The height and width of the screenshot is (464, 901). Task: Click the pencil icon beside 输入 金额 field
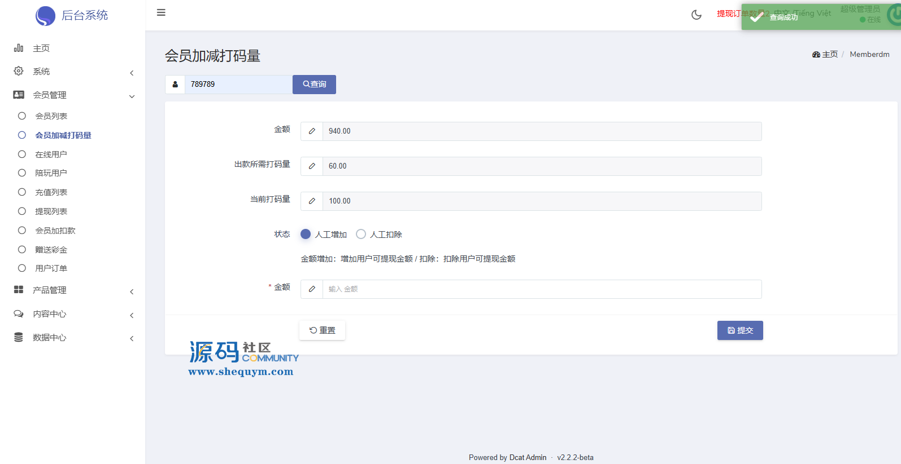(312, 289)
